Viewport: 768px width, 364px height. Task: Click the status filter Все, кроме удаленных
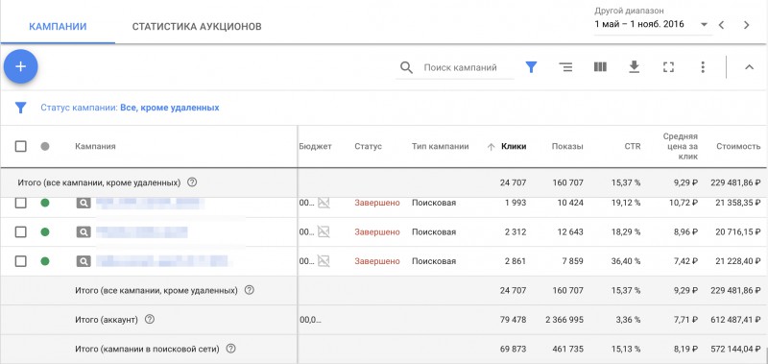tap(170, 108)
